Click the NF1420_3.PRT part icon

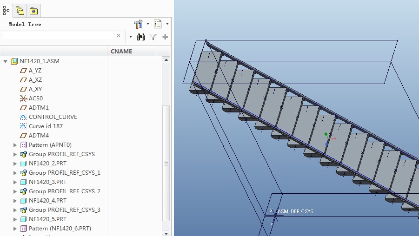24,182
